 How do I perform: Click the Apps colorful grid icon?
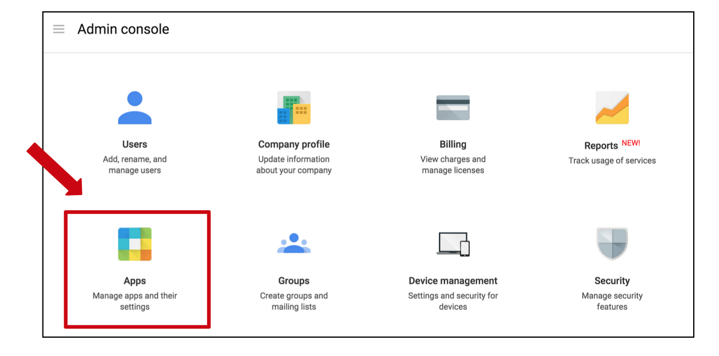coord(135,244)
